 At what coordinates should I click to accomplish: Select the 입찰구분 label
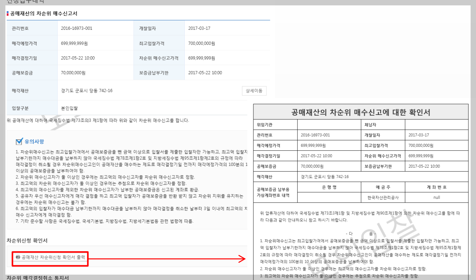coord(21,108)
